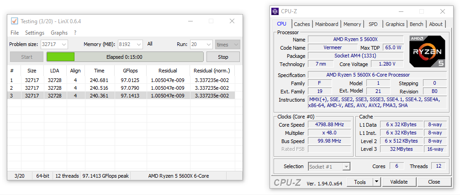Click the Cores value 6
Image resolution: width=460 pixels, height=195 pixels.
tap(397, 166)
